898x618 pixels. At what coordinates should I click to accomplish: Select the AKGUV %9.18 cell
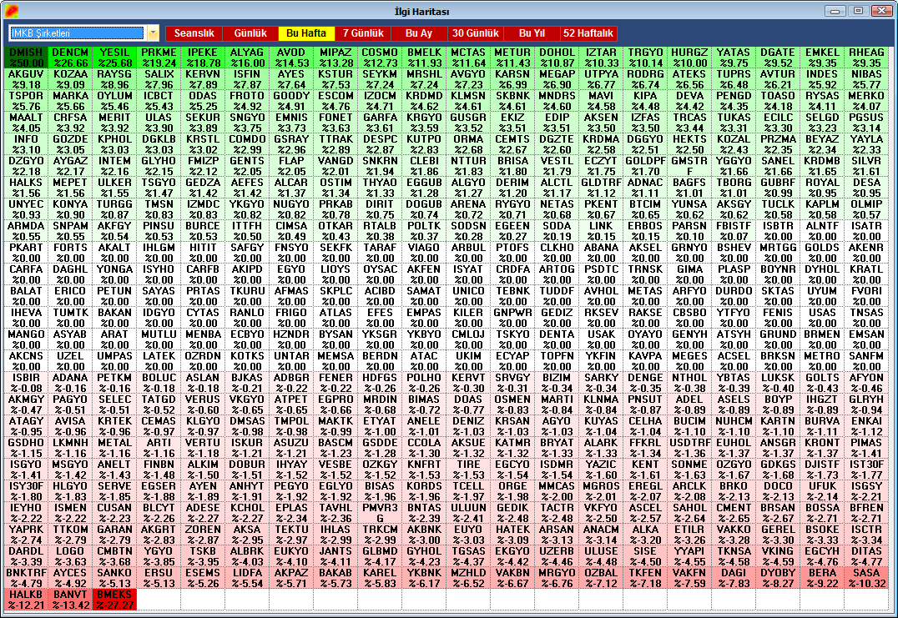click(x=27, y=79)
